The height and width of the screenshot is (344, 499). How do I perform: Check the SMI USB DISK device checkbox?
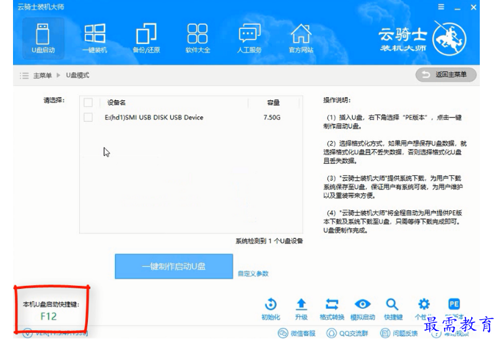click(88, 118)
